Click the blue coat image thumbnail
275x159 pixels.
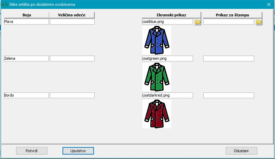[156, 40]
